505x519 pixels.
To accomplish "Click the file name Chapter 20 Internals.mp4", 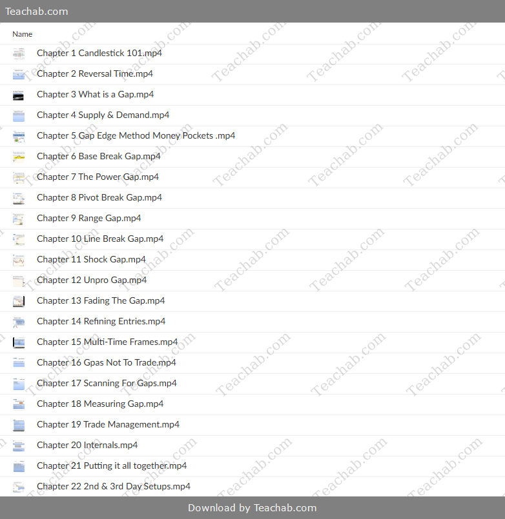I will click(87, 445).
